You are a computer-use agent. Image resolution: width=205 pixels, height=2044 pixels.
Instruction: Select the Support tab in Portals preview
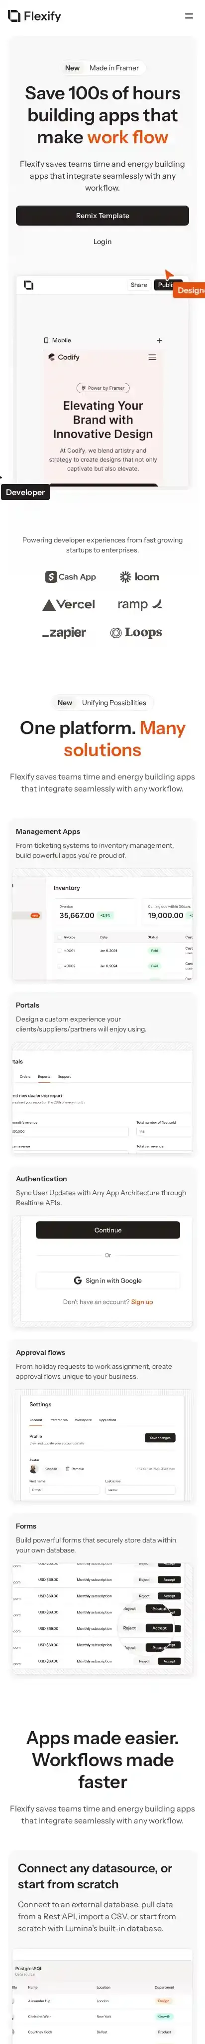click(64, 1077)
